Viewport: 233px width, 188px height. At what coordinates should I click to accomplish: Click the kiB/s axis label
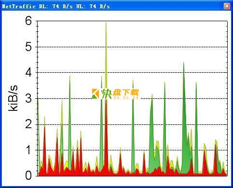[x=13, y=98]
